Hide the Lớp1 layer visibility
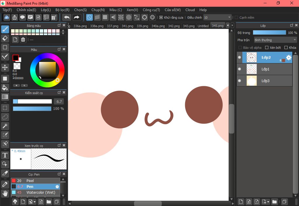Screen dimensions: 299x206 point(240,69)
